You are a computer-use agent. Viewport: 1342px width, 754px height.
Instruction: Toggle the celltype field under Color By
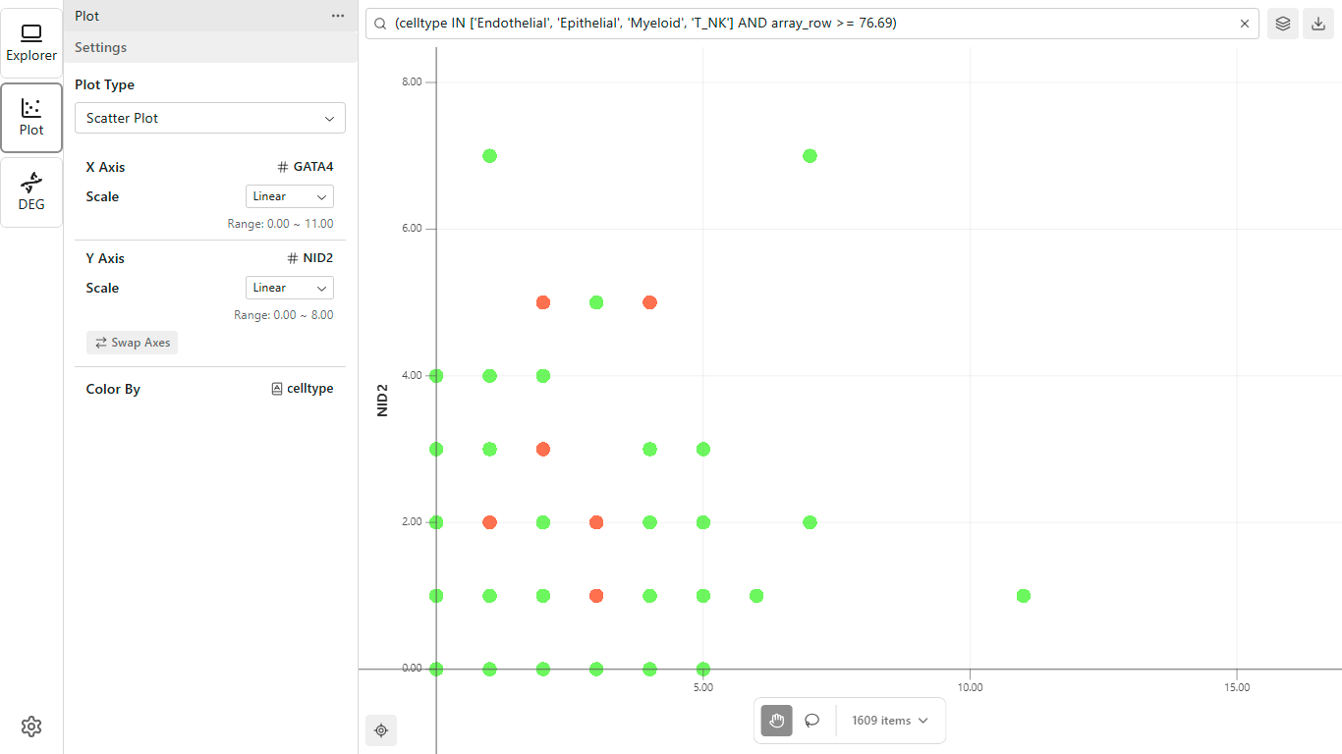[x=302, y=388]
